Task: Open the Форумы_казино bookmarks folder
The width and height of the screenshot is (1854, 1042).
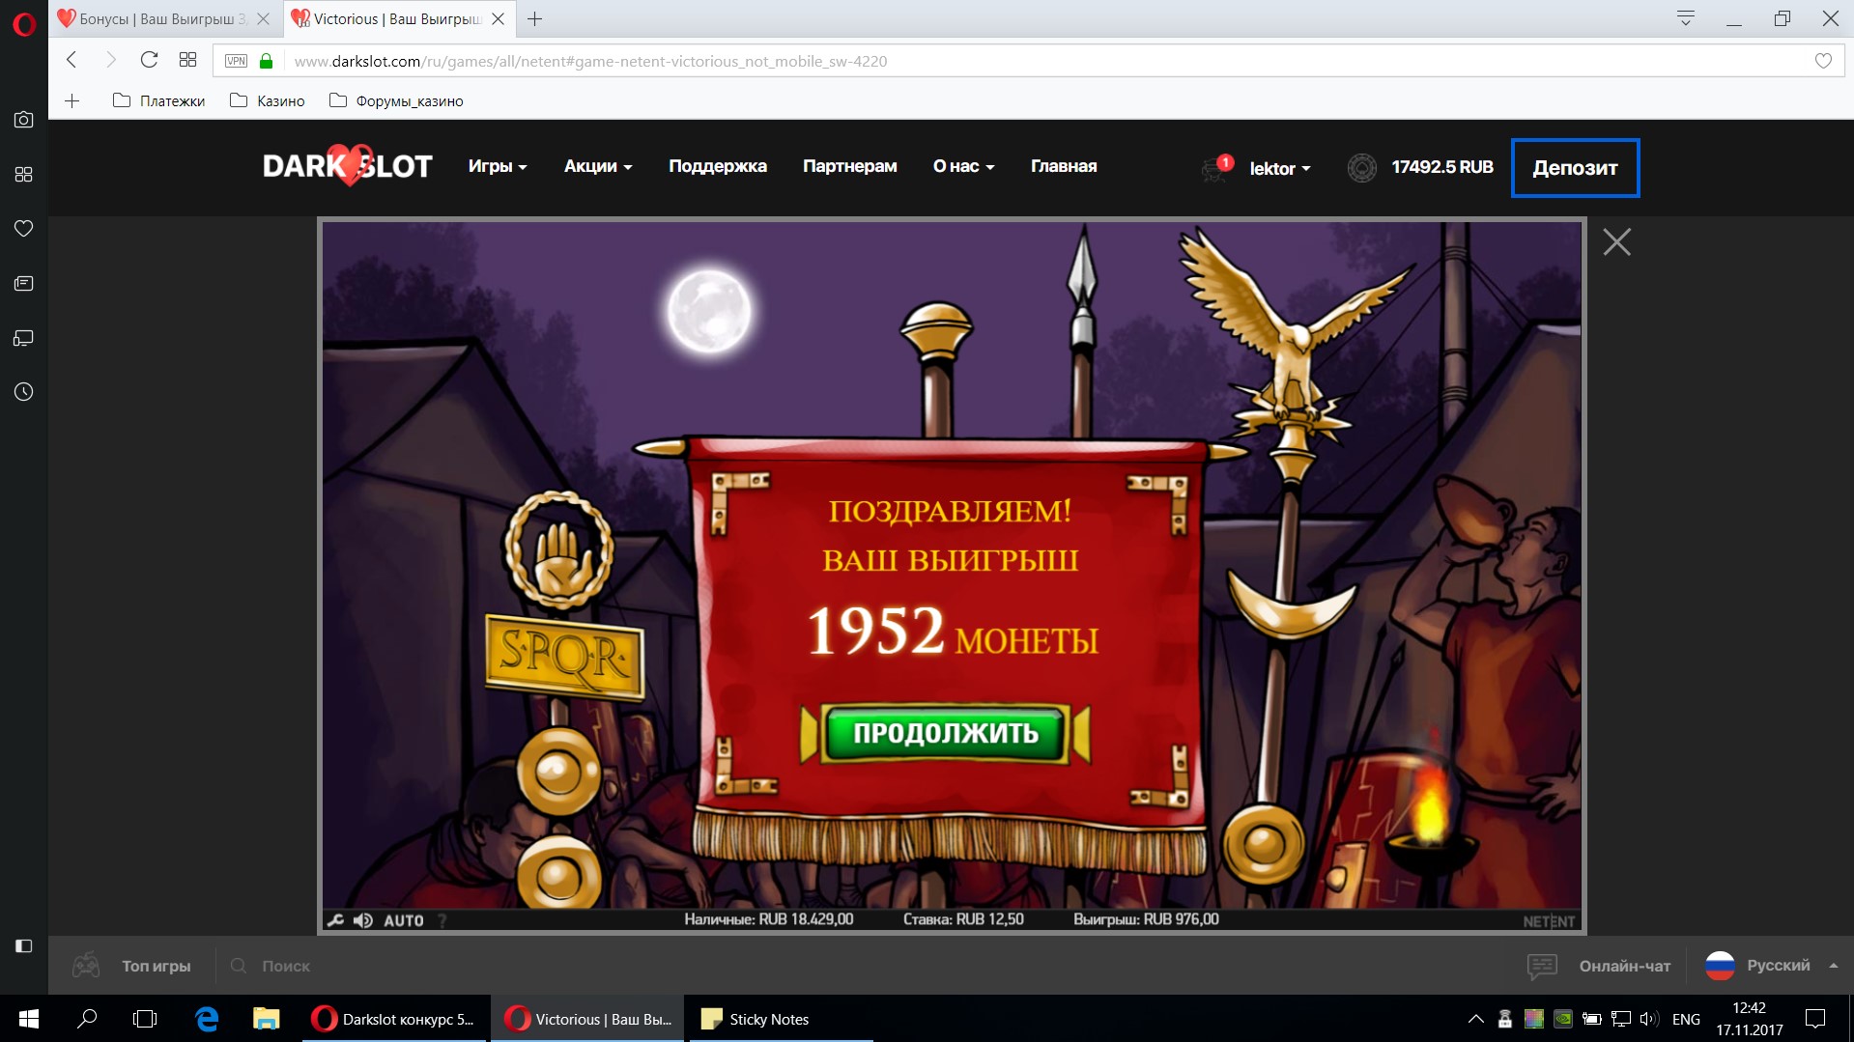Action: pyautogui.click(x=396, y=100)
